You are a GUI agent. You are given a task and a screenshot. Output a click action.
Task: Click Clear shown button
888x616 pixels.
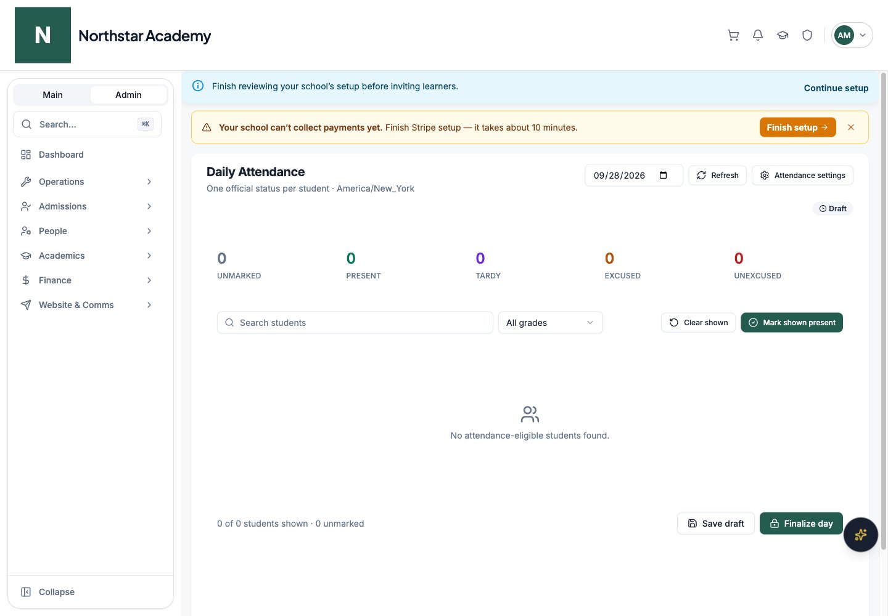coord(698,323)
